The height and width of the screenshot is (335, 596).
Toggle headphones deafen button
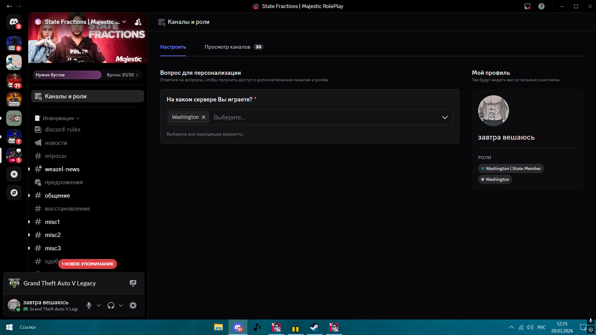tap(111, 305)
